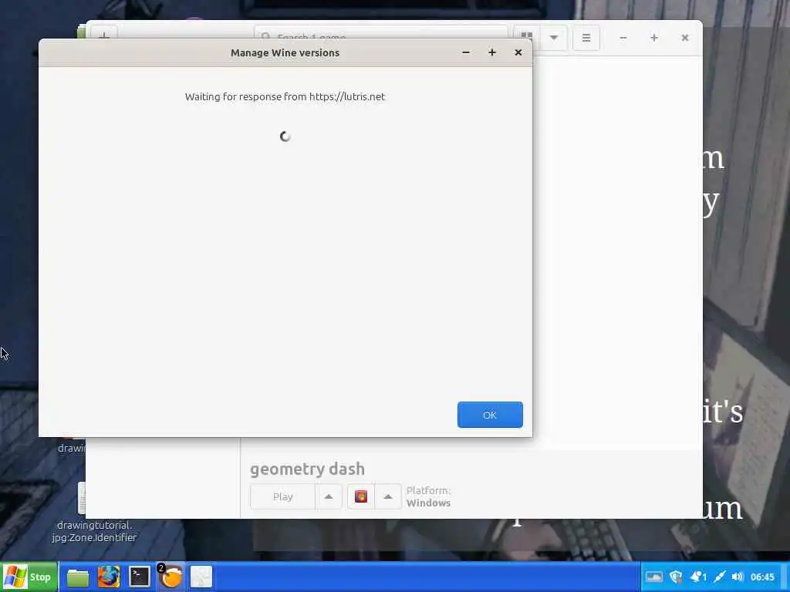Switch to the Lutris taskbar icon

[x=170, y=577]
